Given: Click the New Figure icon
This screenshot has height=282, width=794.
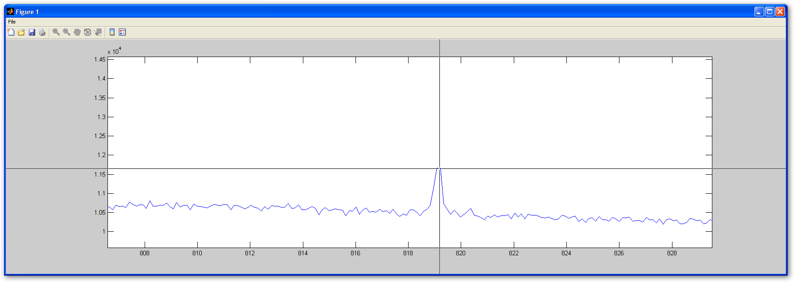Looking at the screenshot, I should point(11,32).
